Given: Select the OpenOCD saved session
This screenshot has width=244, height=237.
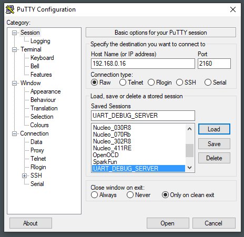Looking at the screenshot, I should click(138, 155).
